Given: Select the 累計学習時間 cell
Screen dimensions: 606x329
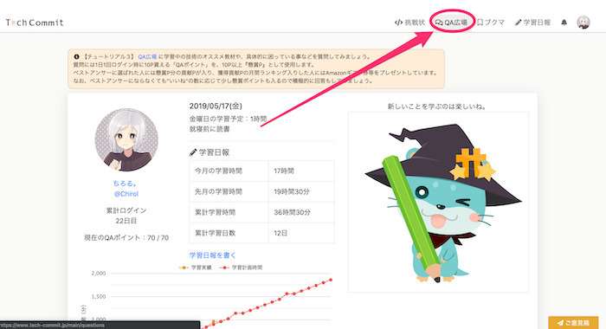Looking at the screenshot, I should (229, 212).
